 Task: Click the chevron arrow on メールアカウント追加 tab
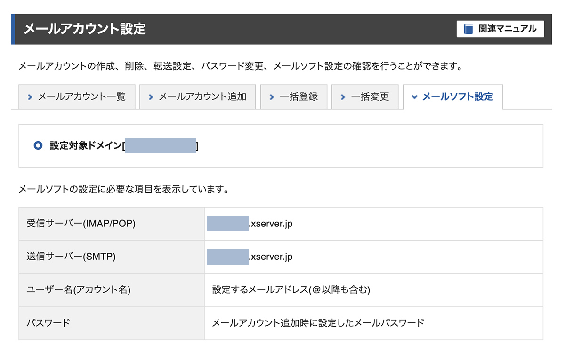tap(151, 97)
